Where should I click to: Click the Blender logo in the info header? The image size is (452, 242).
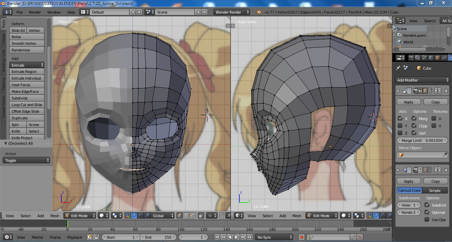pos(259,12)
